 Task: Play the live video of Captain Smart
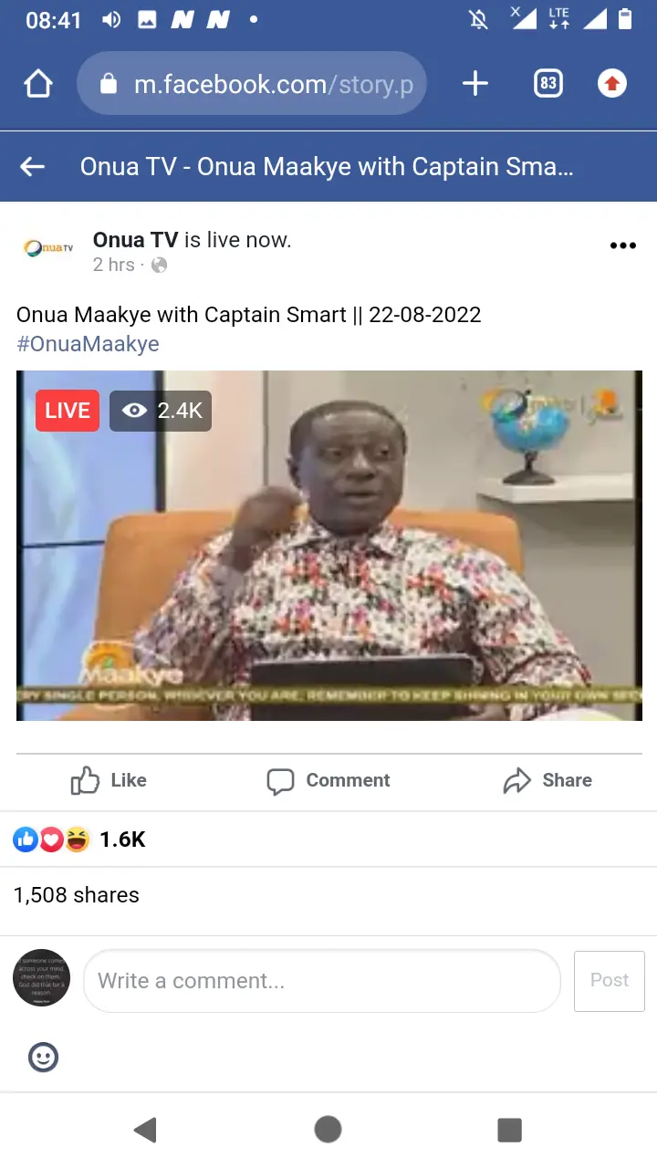(x=329, y=546)
